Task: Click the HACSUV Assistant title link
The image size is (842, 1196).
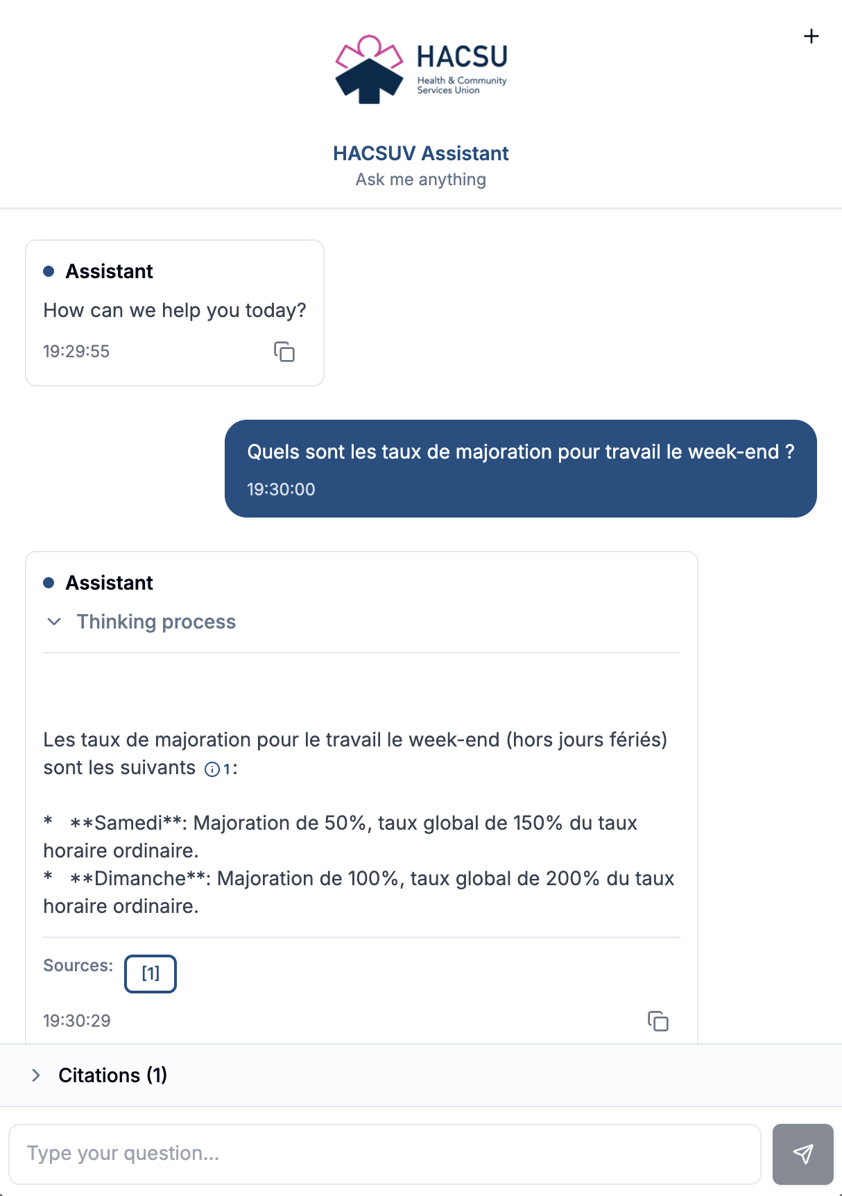Action: (x=421, y=153)
